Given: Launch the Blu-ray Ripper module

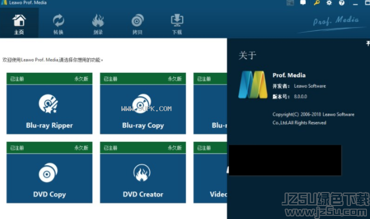Looking at the screenshot, I should click(49, 103).
